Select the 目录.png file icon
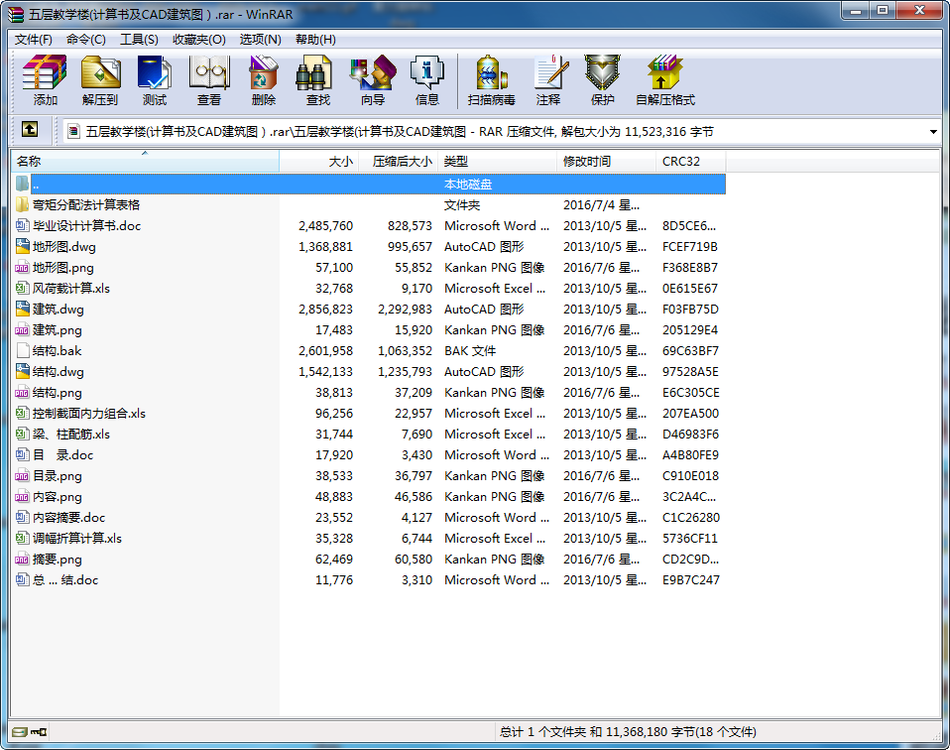The height and width of the screenshot is (750, 950). 22,475
